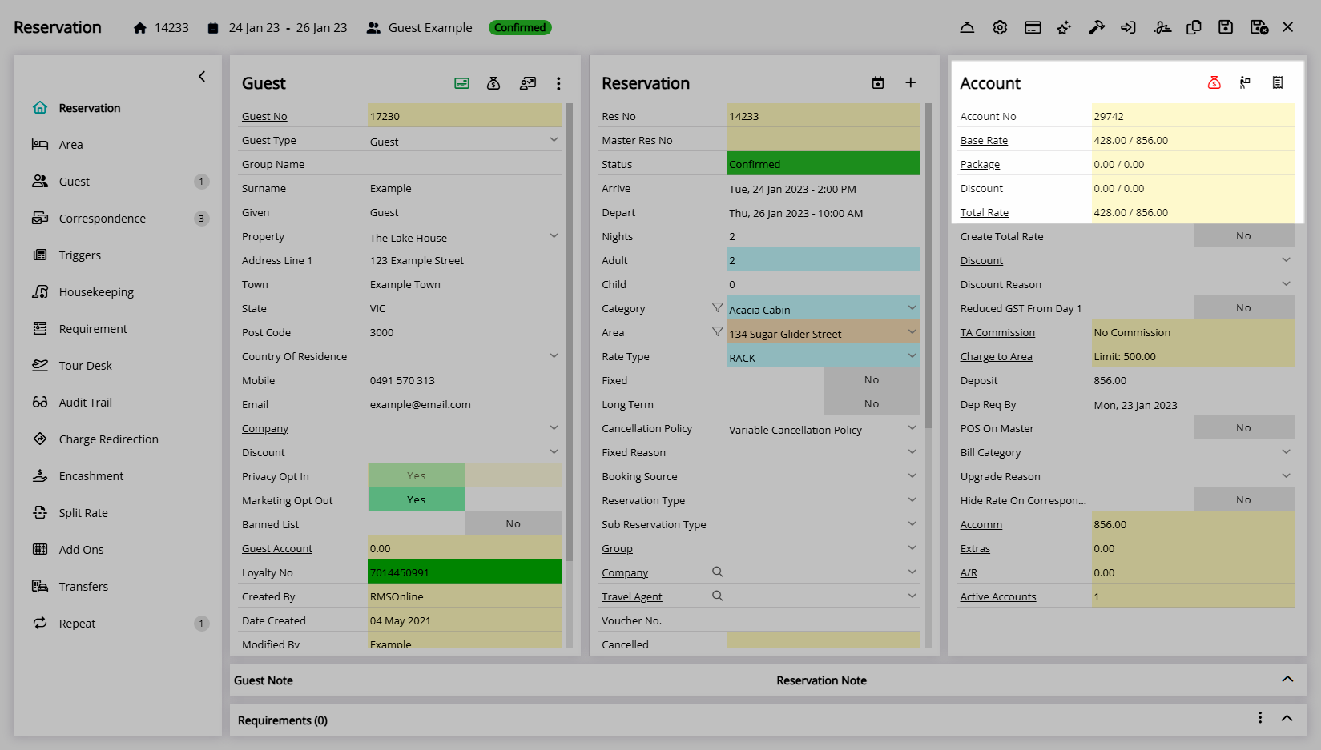Screen dimensions: 1321x750
Task: Click the green card icon in Guest header
Action: (x=462, y=83)
